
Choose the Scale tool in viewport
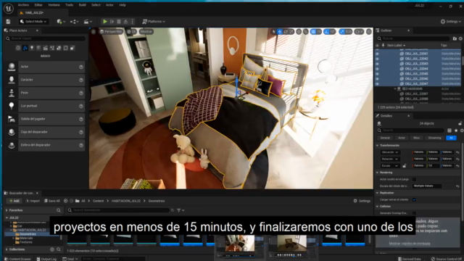click(291, 31)
